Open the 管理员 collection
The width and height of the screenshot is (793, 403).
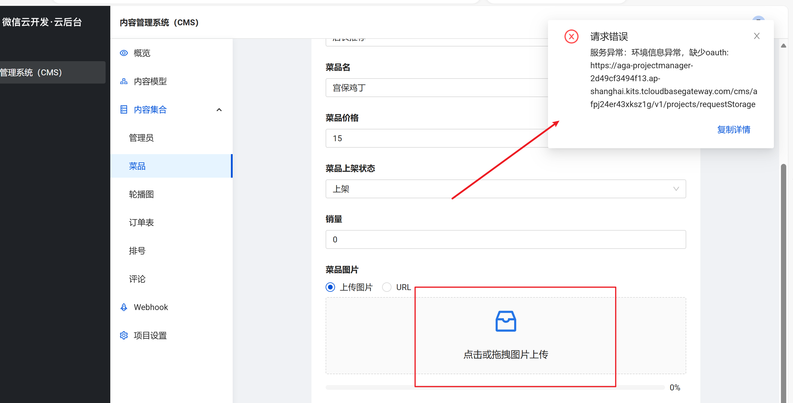click(141, 138)
